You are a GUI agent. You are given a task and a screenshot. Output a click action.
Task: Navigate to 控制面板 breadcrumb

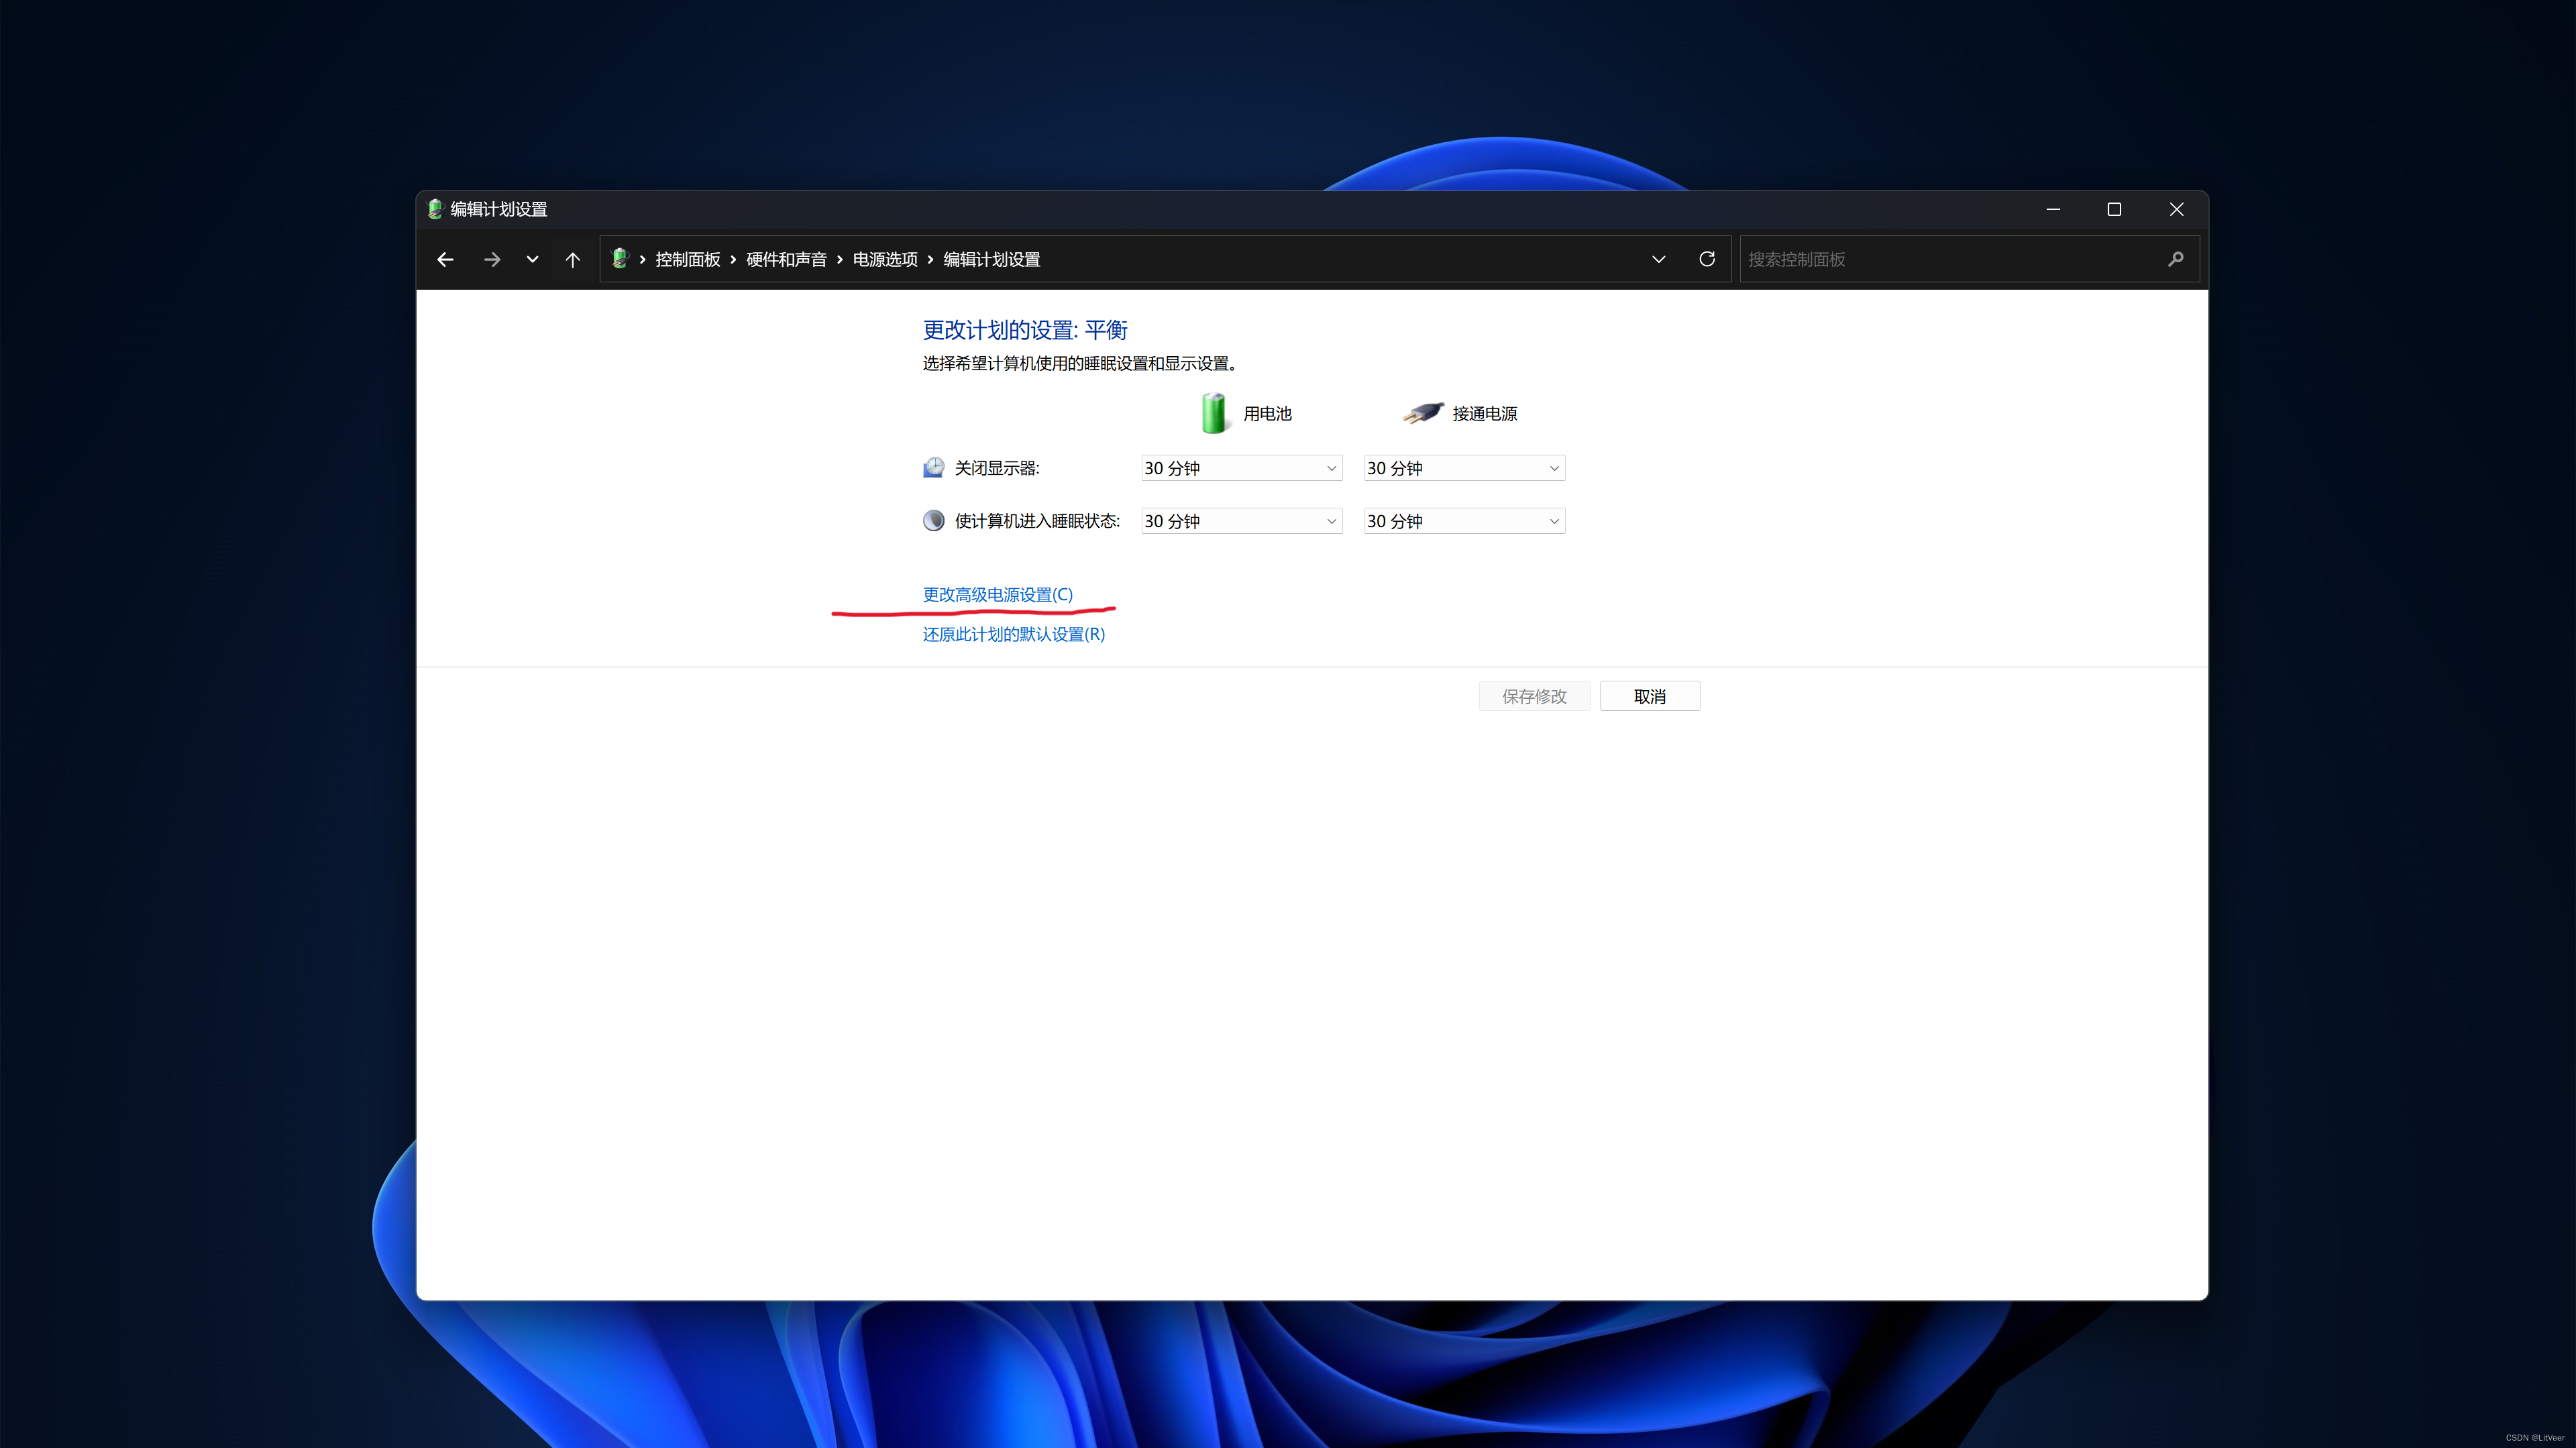tap(687, 259)
